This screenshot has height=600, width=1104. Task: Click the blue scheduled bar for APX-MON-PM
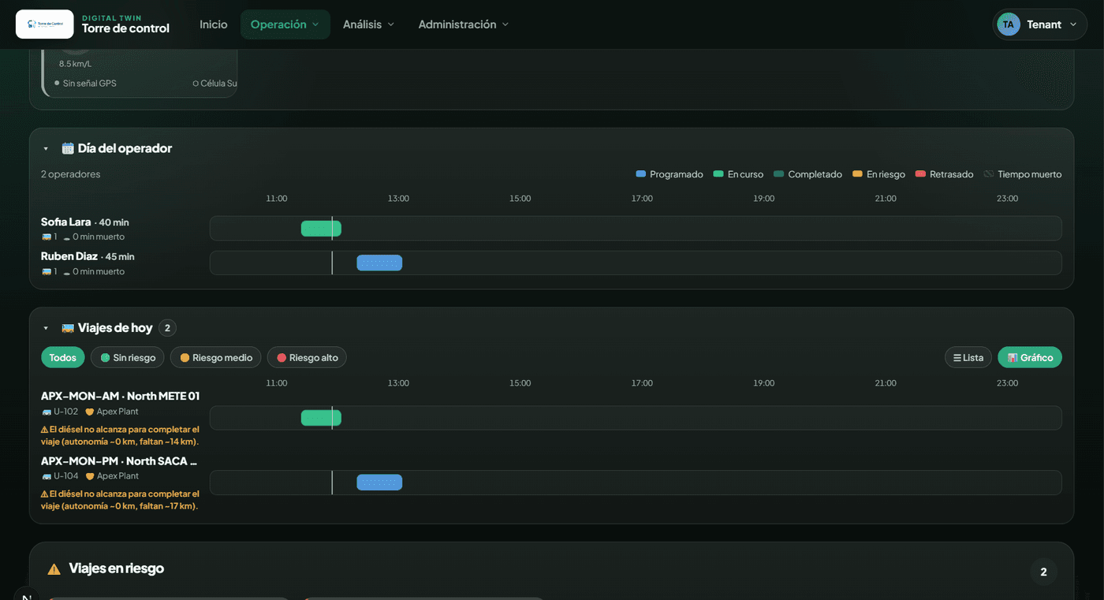[379, 483]
